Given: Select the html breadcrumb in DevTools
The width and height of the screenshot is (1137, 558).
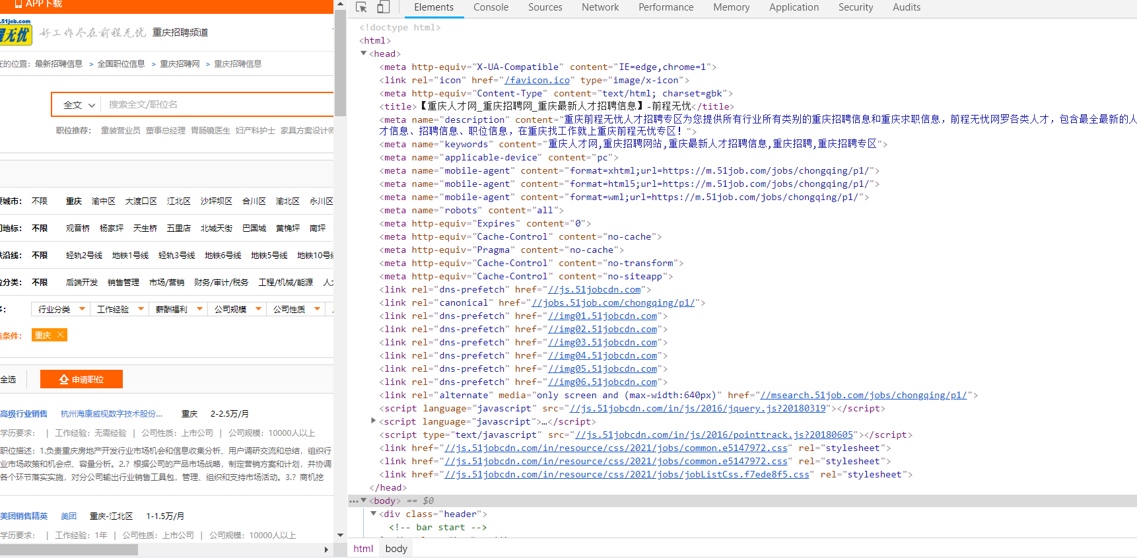Looking at the screenshot, I should [x=363, y=549].
